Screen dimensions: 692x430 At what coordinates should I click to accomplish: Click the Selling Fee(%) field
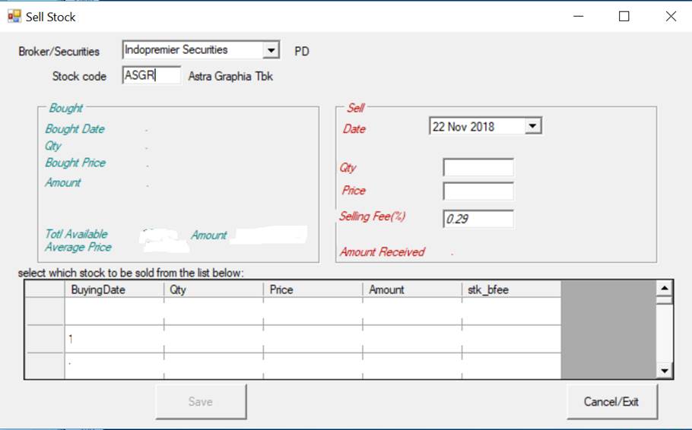click(x=478, y=219)
